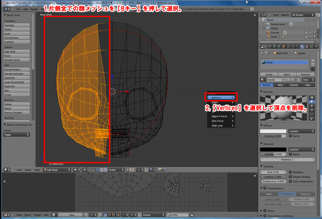Screen dimensions: 322x219
Task: Click the white diffuse color swatch
Action: 273,131
